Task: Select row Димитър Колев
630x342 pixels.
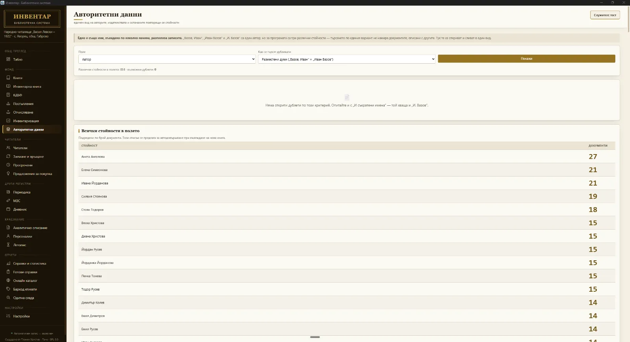Action: tap(346, 303)
